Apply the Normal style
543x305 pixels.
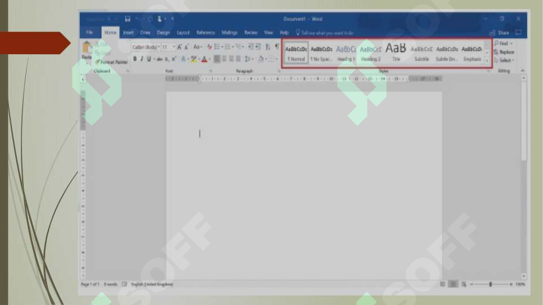296,53
